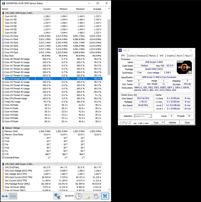
Task: Click the Average column header
Action: click(x=94, y=9)
